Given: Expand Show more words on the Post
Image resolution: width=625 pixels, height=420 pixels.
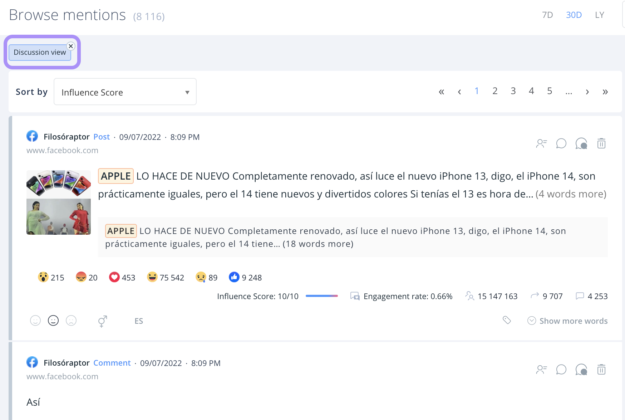Looking at the screenshot, I should 567,321.
